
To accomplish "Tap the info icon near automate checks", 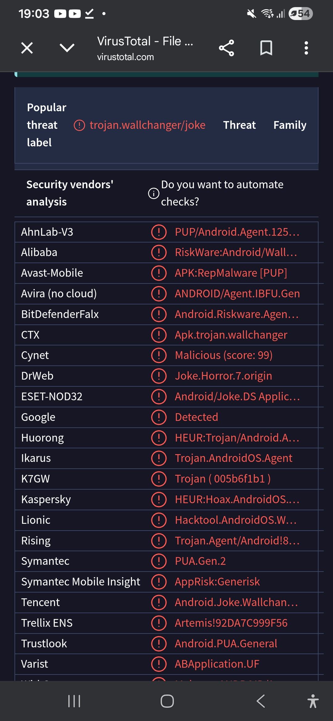I will tap(154, 193).
